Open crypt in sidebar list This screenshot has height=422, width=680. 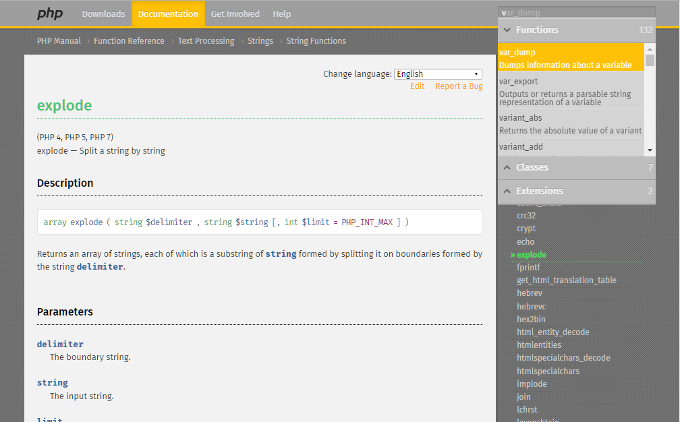[x=526, y=229]
